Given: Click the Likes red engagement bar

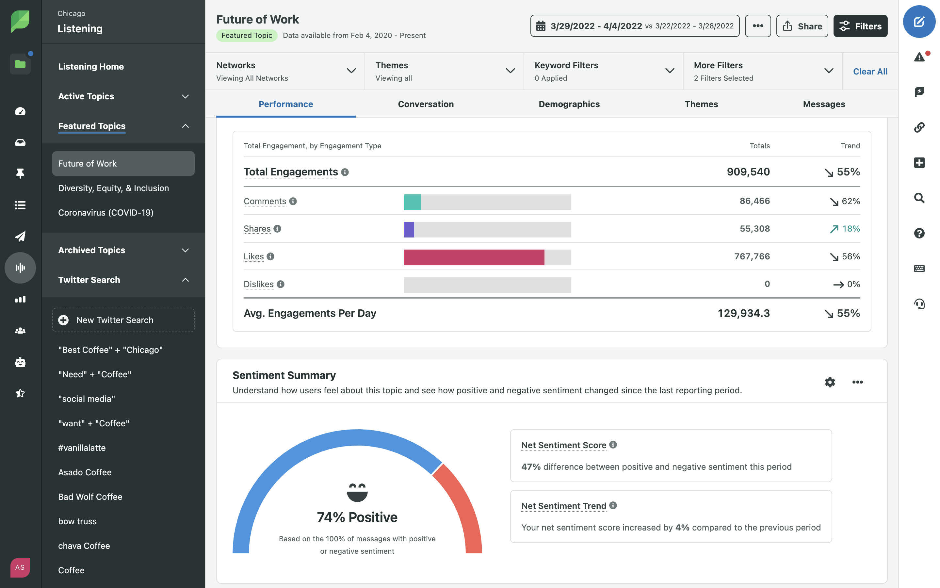Looking at the screenshot, I should 474,257.
